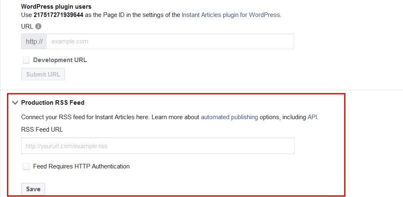Click the WordPress plugin users heading

coord(56,7)
